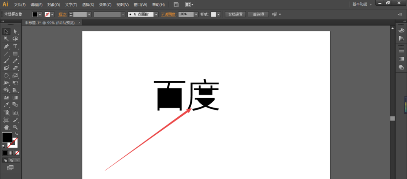This screenshot has width=407, height=179.
Task: Open the 文件(F) menu
Action: click(x=20, y=4)
